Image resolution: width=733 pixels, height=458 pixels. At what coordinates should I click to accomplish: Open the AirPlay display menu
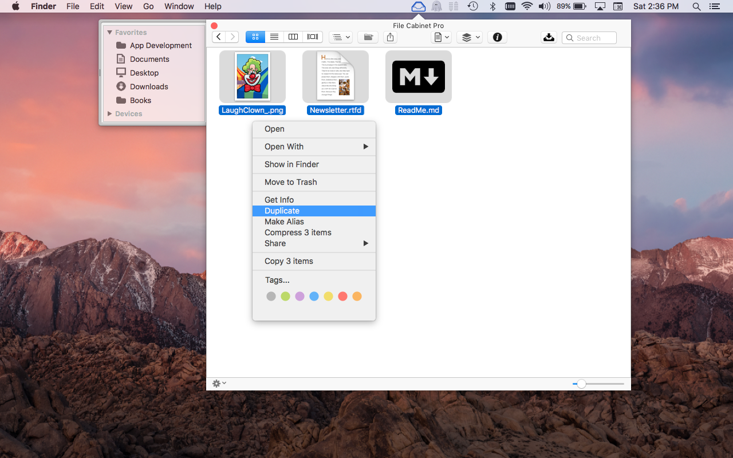click(x=600, y=6)
